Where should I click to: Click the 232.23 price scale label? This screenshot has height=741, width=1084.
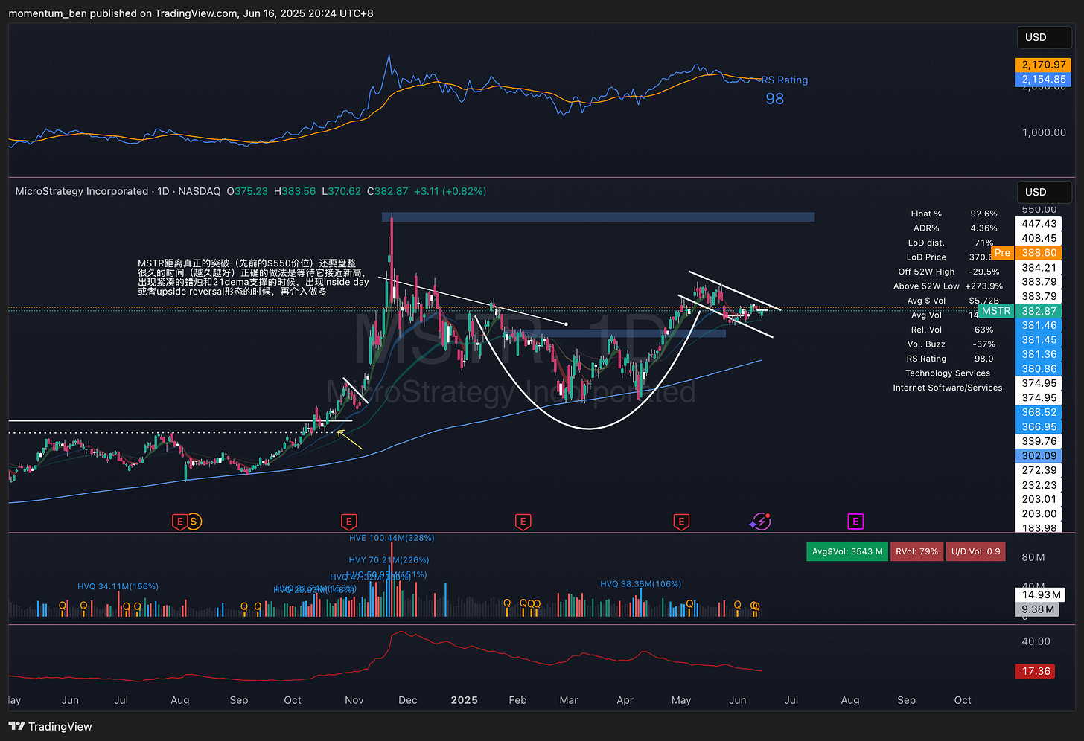1039,484
